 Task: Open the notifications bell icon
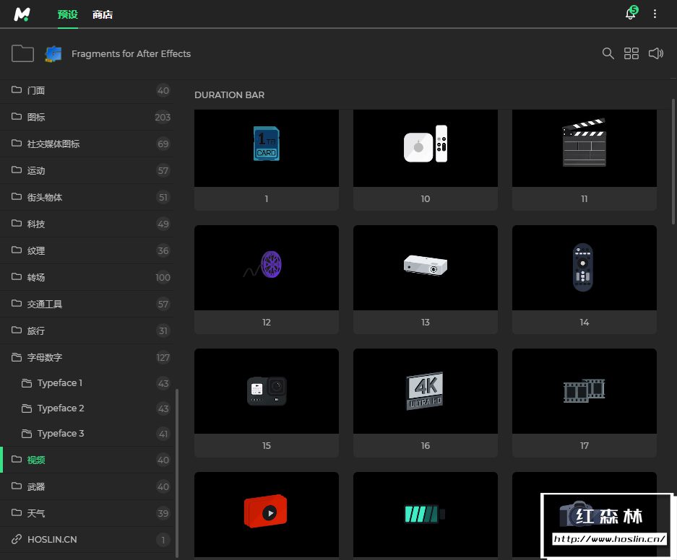630,14
